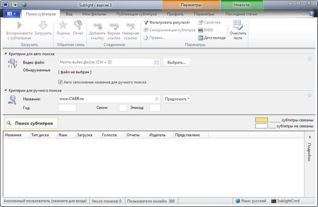This screenshot has width=318, height=207.
Task: Sort by Загрузка column header
Action: 88,135
